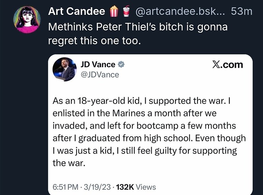Click the 3/19/23 tweet date
The width and height of the screenshot is (263, 195).
97,187
